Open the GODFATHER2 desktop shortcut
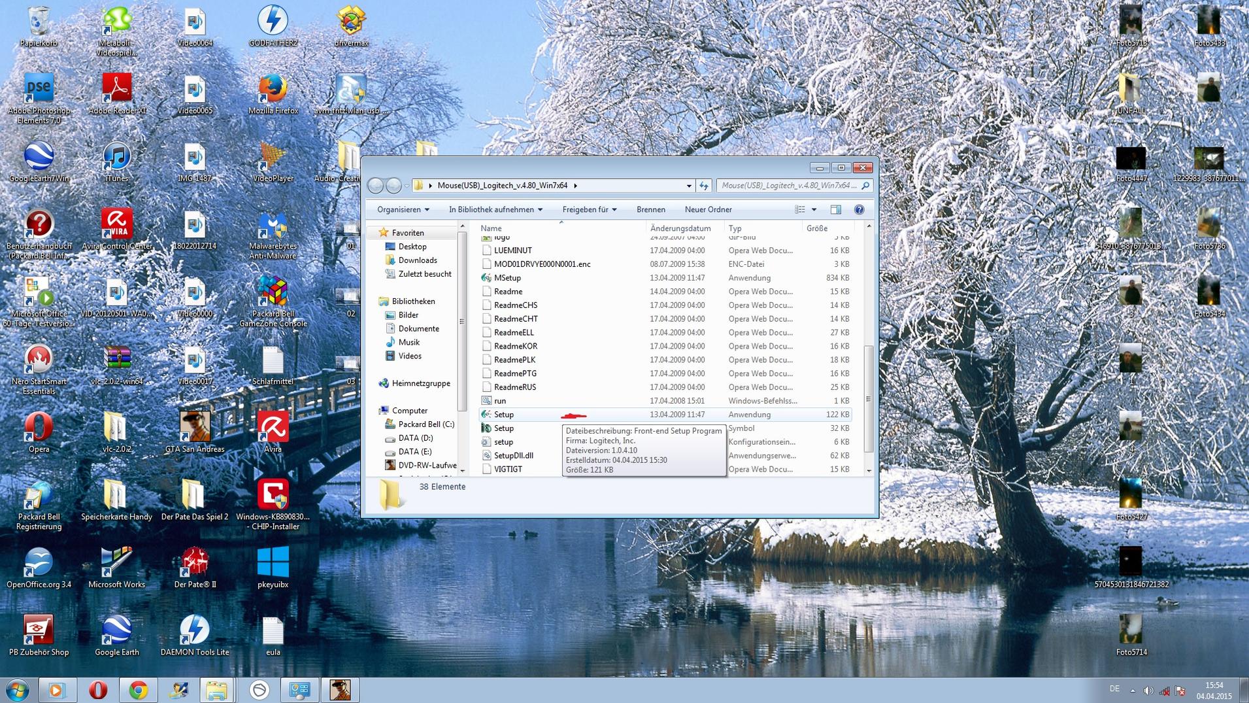 273,27
